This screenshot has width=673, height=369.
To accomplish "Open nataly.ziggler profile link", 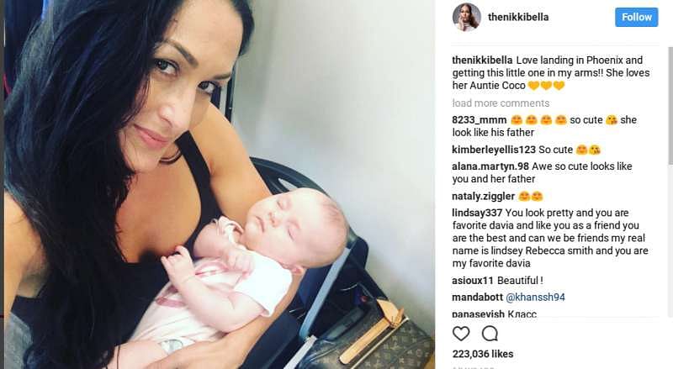I will (483, 197).
